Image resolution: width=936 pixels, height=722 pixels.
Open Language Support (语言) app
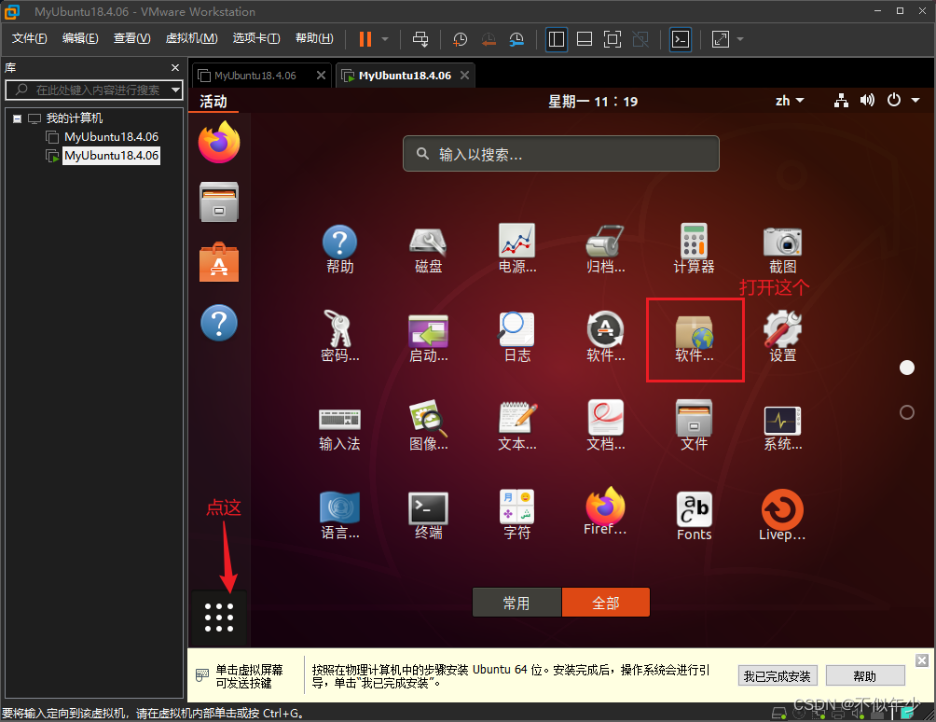pyautogui.click(x=339, y=515)
